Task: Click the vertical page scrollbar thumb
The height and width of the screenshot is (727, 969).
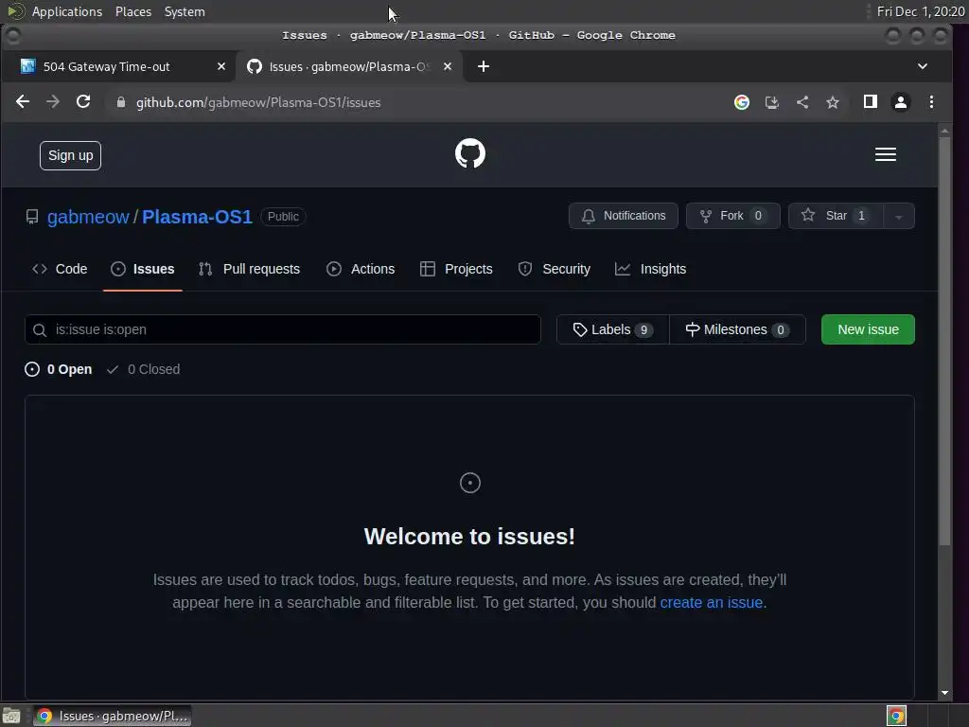Action: click(x=944, y=340)
